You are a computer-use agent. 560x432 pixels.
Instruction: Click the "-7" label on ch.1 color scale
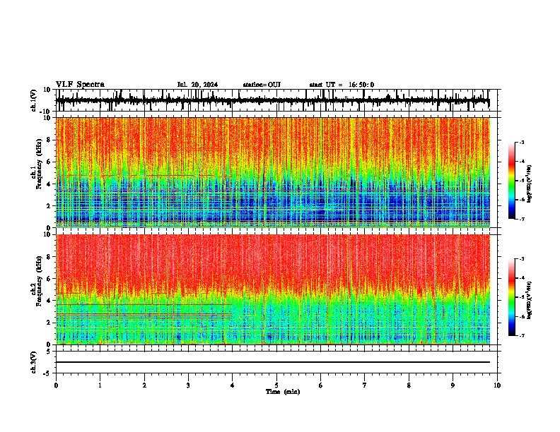click(521, 219)
